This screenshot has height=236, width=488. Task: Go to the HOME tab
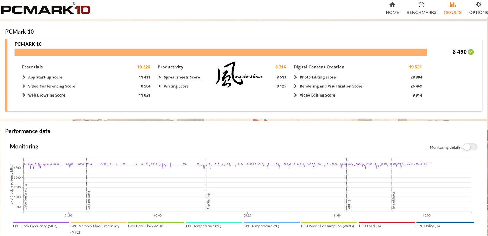392,13
